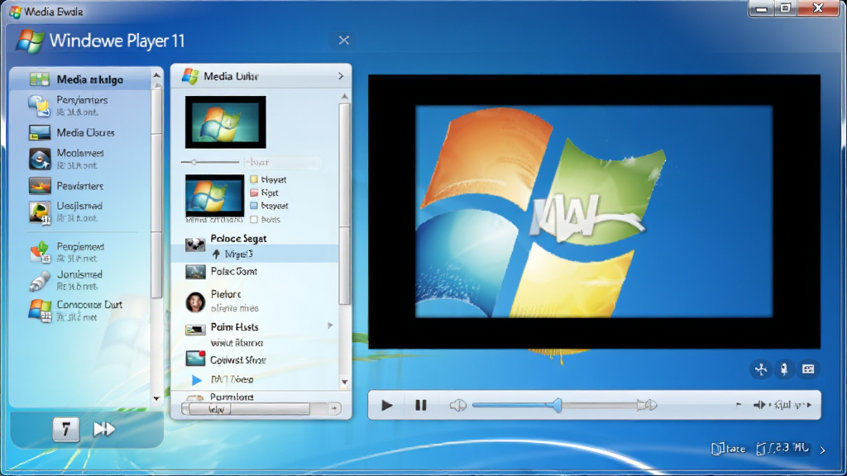Image resolution: width=847 pixels, height=476 pixels.
Task: Tick the empty 'Bvids' checkbox
Action: 254,219
